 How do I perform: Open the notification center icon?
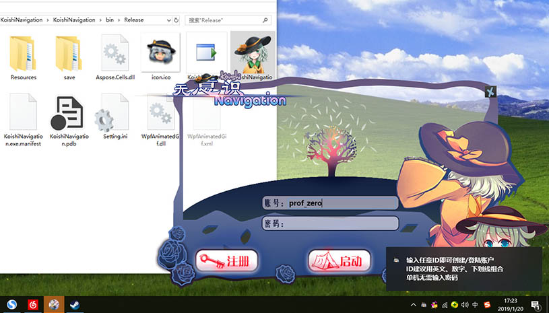pos(535,304)
